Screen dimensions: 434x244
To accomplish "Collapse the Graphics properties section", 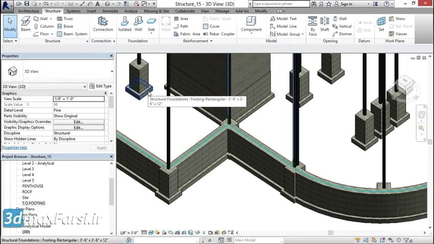I will tap(106, 93).
